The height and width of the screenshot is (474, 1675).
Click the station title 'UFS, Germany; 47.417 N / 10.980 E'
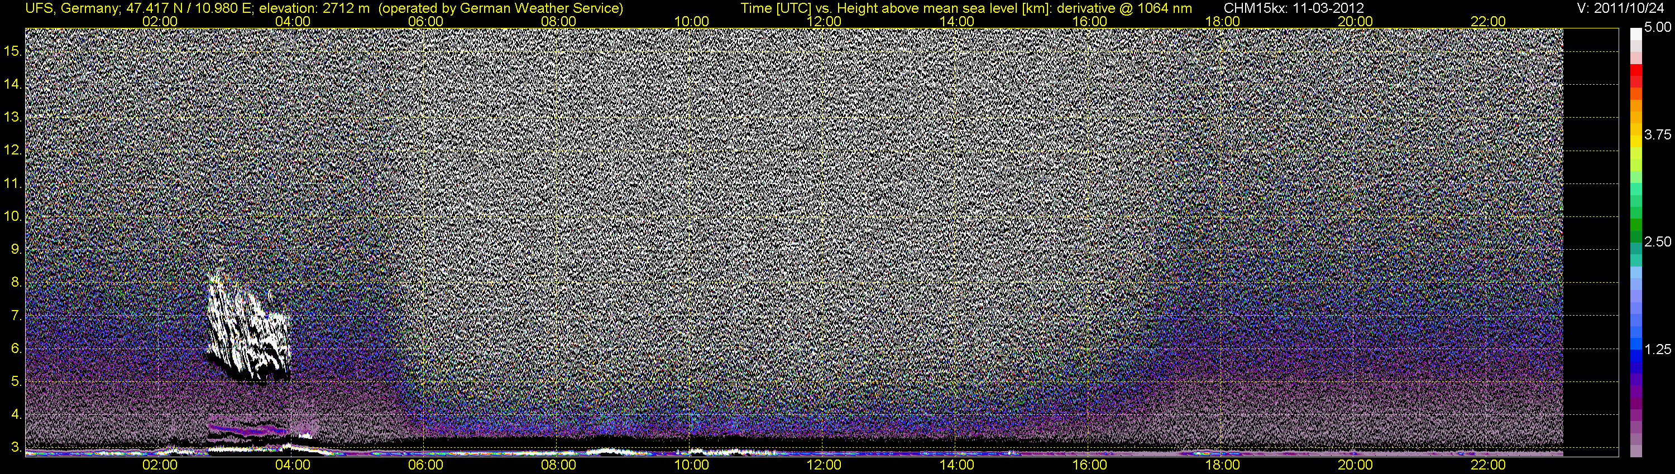(x=139, y=8)
